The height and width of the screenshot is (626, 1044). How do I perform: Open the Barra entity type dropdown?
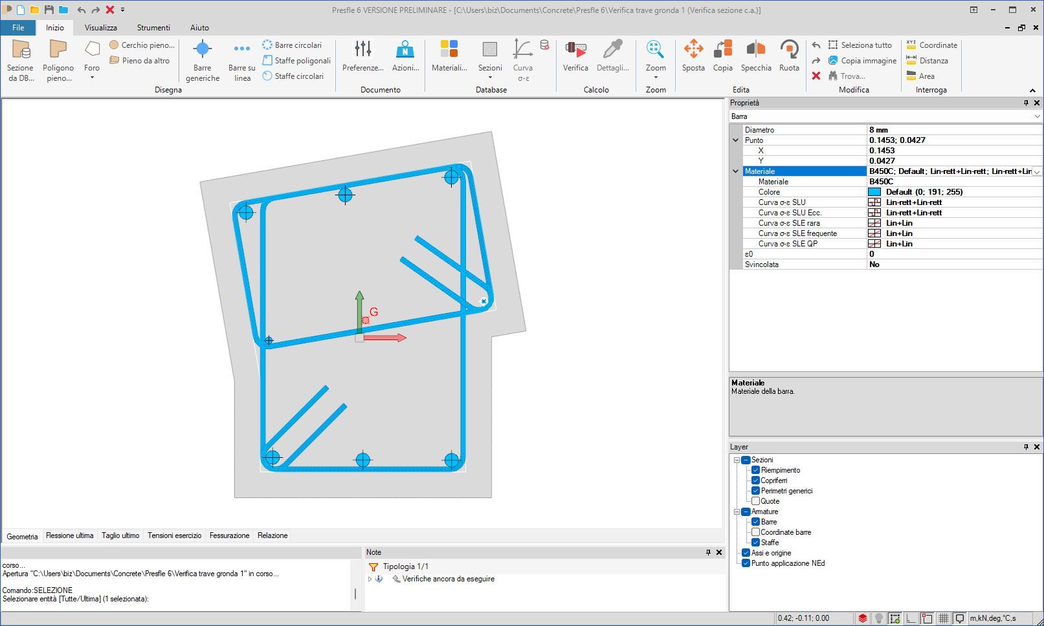pyautogui.click(x=1037, y=116)
